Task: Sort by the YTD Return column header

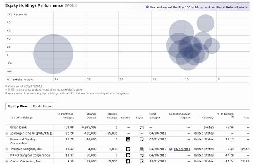Action: [x=225, y=114]
